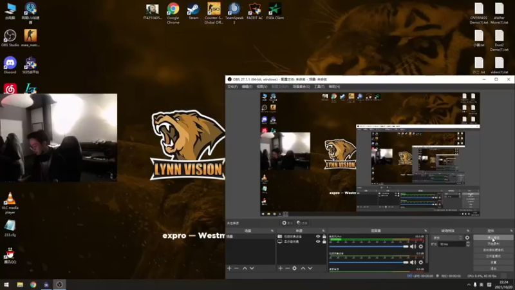The image size is (515, 290).
Task: Pop out the Audio Mixer dock panel
Action: point(426,231)
